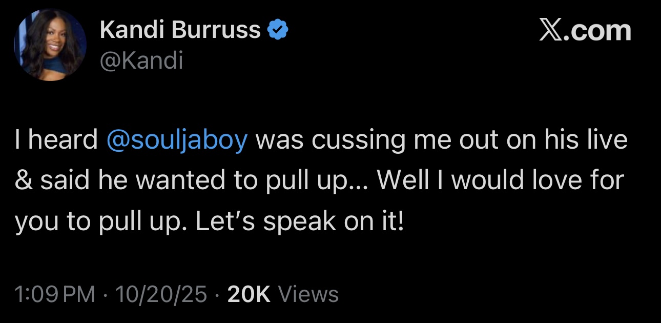Click the @Kandi handle

[141, 62]
